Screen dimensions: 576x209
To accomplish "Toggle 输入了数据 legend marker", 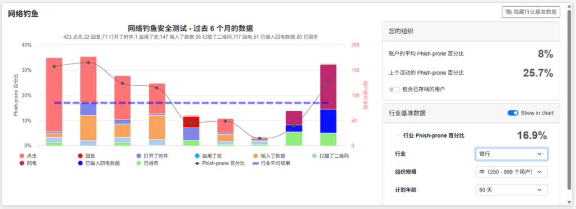I will coord(256,156).
